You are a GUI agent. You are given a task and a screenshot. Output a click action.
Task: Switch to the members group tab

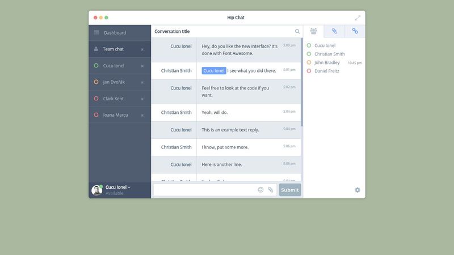point(314,31)
